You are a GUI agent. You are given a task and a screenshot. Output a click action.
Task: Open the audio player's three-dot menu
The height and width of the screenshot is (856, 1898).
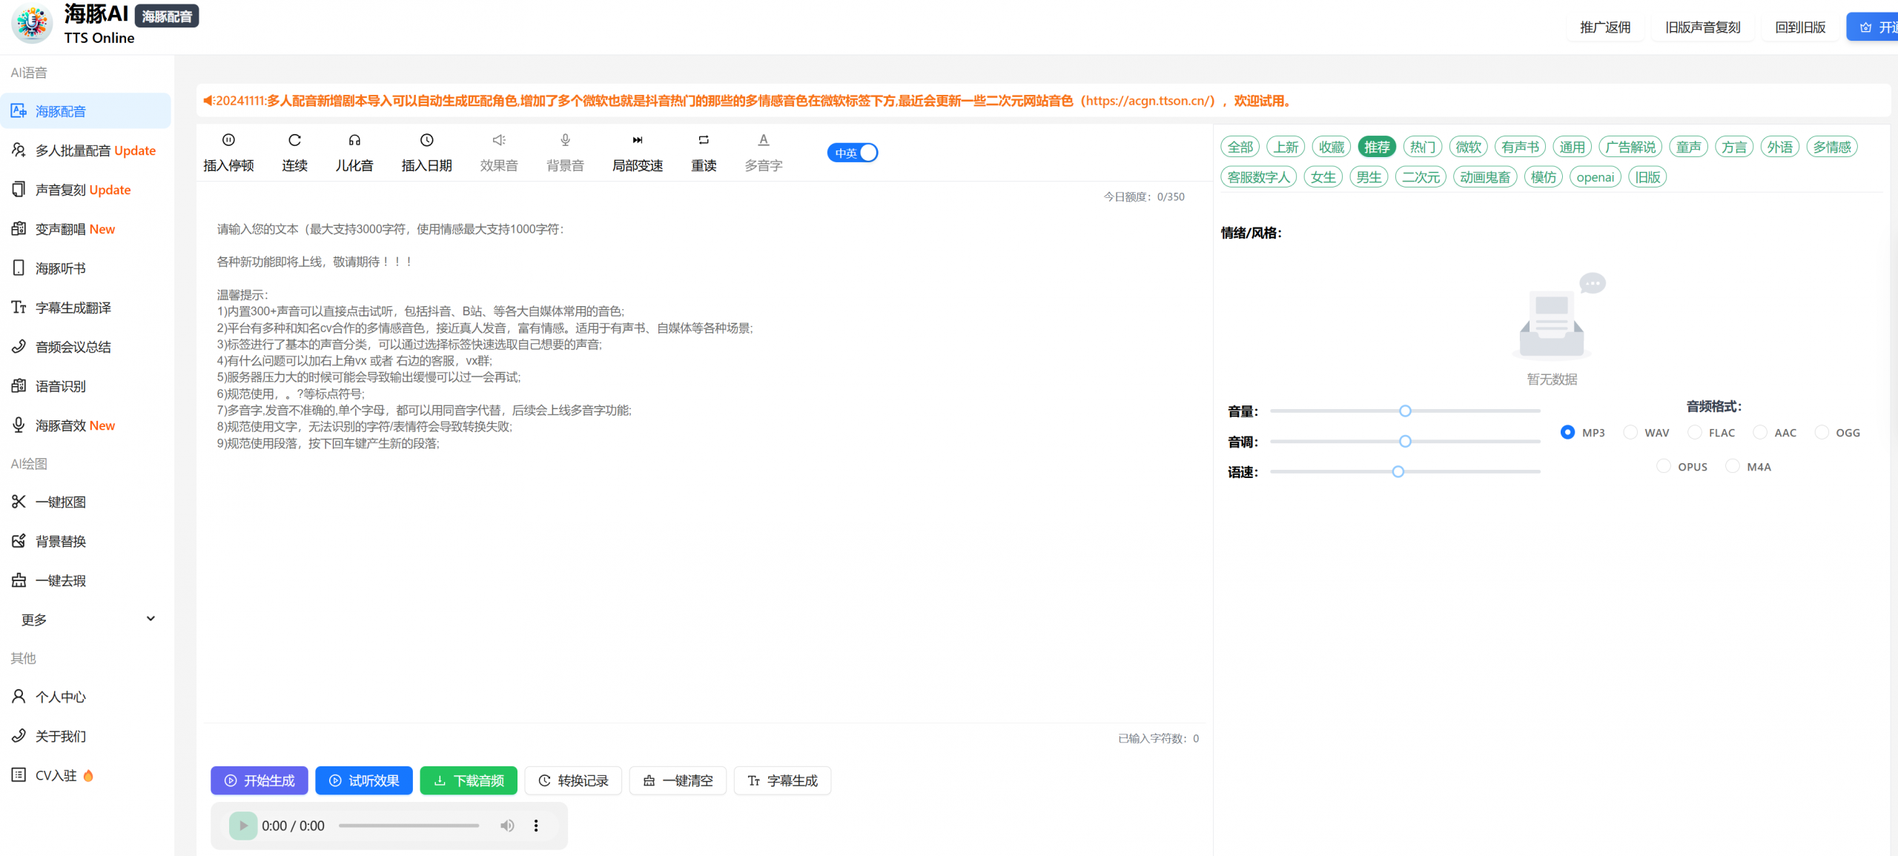pos(536,826)
